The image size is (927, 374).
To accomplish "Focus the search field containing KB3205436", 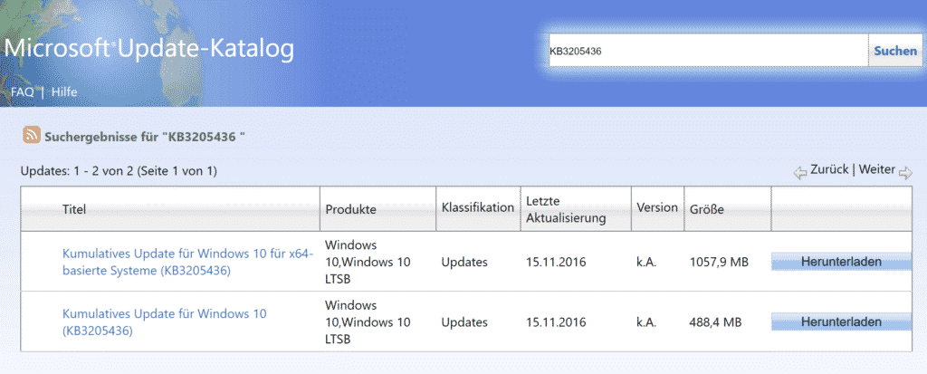I will pyautogui.click(x=708, y=51).
